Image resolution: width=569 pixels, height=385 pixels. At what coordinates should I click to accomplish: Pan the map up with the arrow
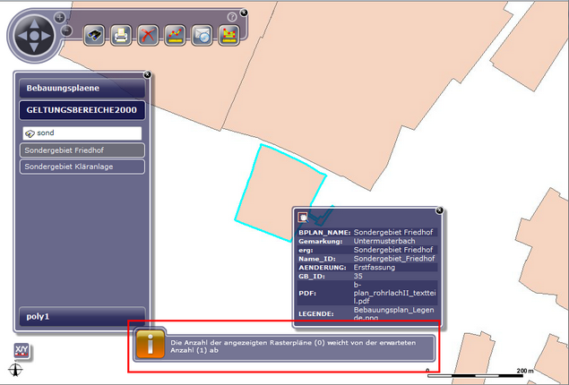click(x=34, y=24)
